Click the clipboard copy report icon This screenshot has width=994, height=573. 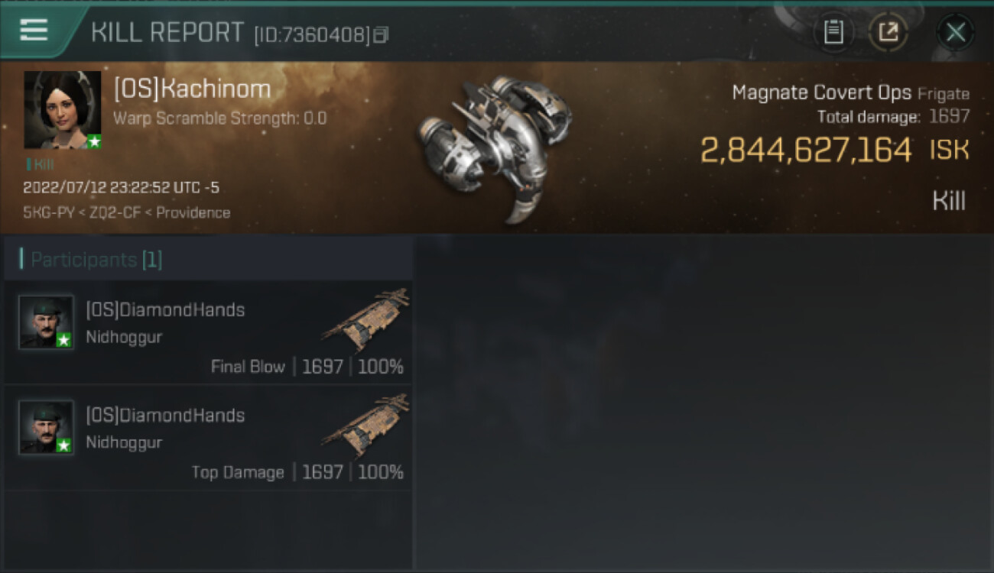833,32
